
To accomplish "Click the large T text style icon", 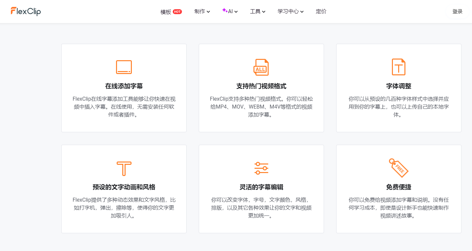I will point(124,168).
